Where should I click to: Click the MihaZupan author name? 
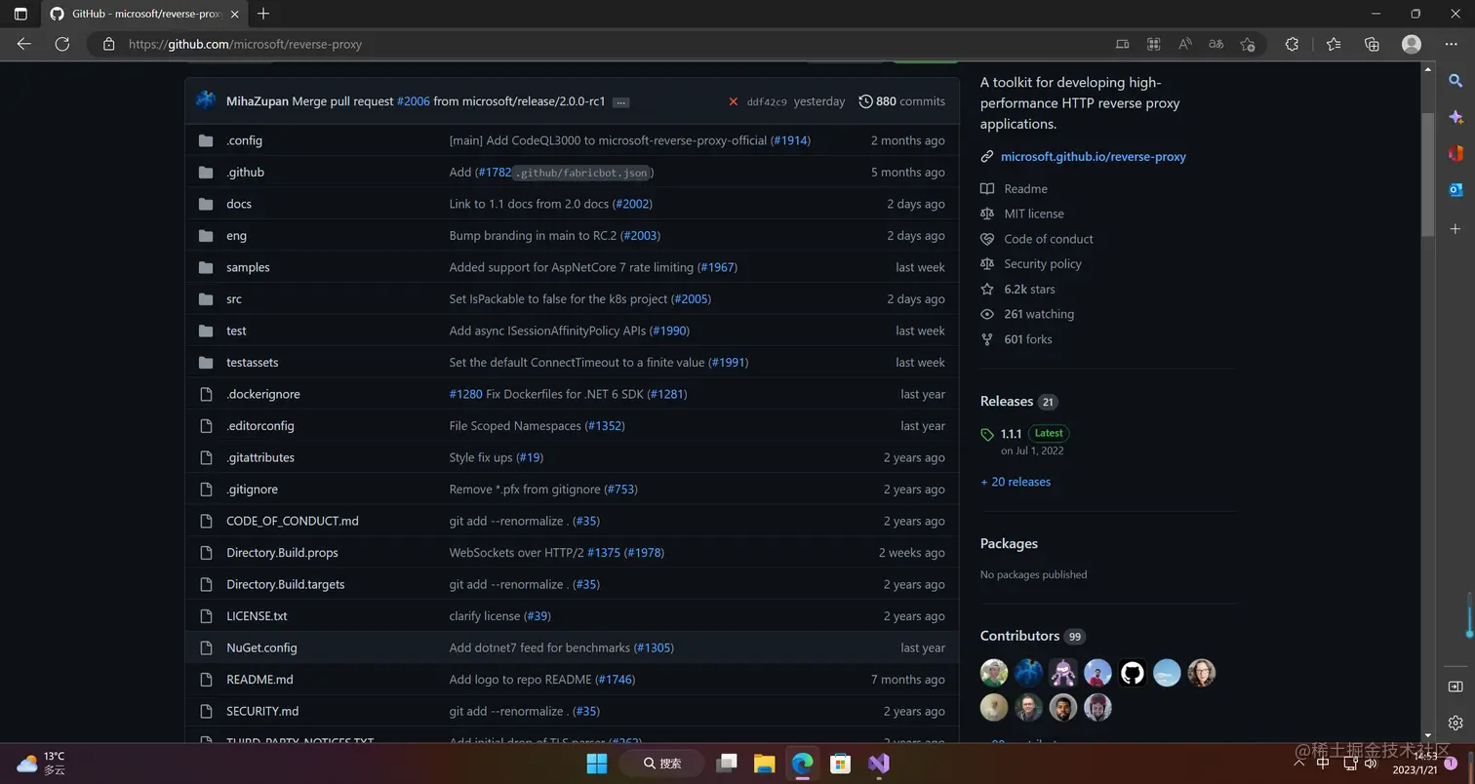coord(258,101)
